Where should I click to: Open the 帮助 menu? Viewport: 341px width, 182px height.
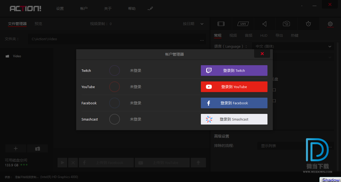(132, 9)
